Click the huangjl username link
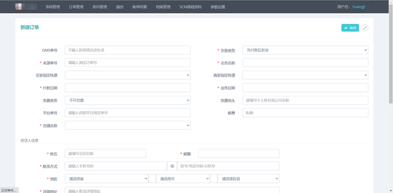Screen dimensions: 393x193 pyautogui.click(x=359, y=7)
